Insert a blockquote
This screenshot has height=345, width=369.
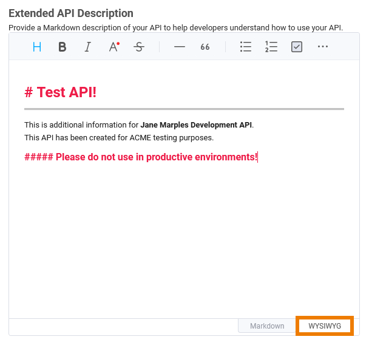click(205, 47)
